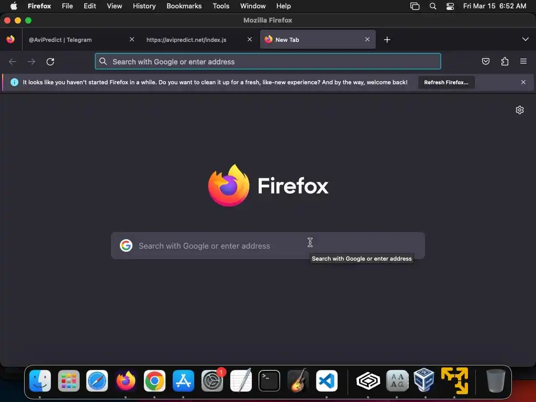The height and width of the screenshot is (402, 536).
Task: Open the yellow arrows app in dock
Action: click(x=454, y=381)
